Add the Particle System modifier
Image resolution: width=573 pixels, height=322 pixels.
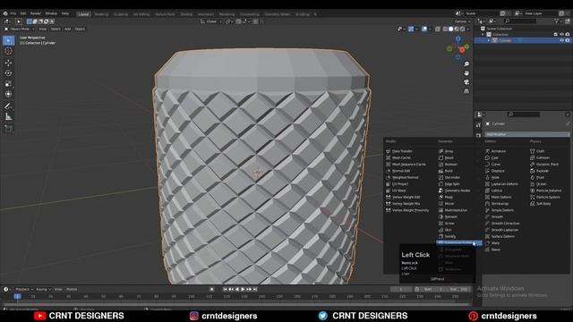548,197
